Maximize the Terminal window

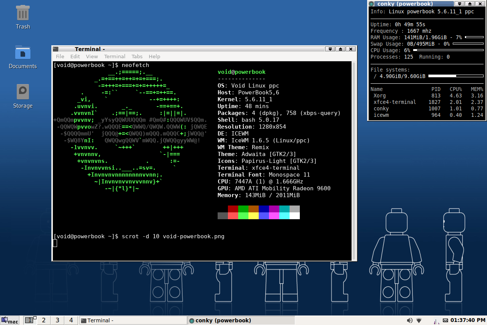(341, 49)
